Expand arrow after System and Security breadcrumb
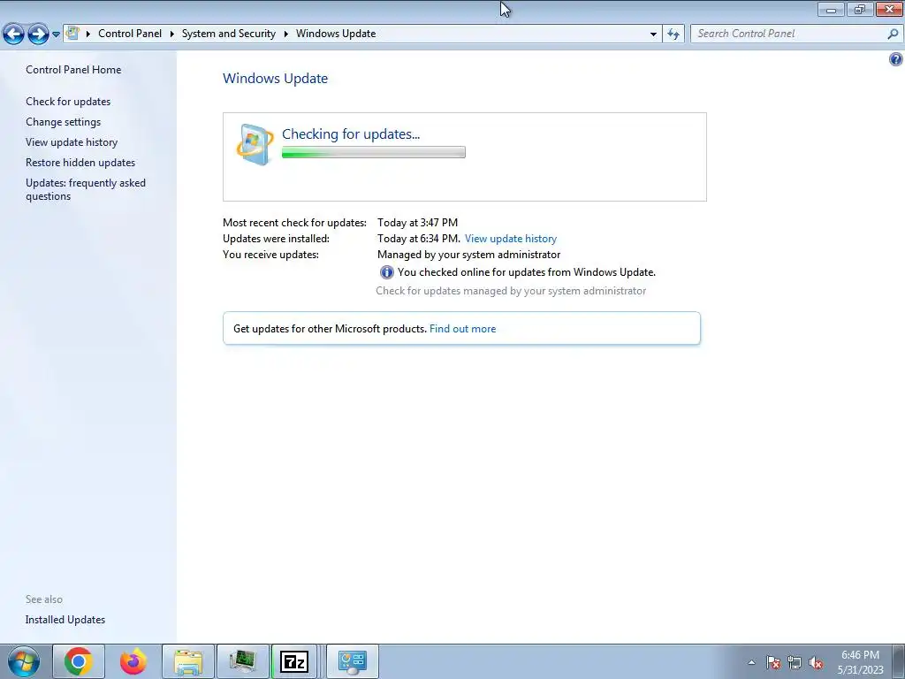The image size is (905, 679). [x=285, y=34]
